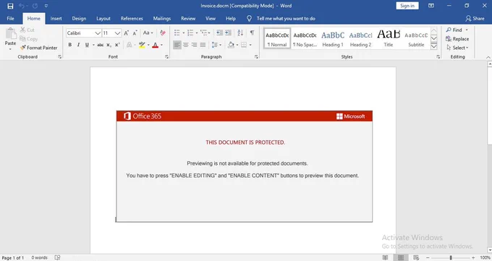Open Customize Quick Access Toolbar arrow

46,6
